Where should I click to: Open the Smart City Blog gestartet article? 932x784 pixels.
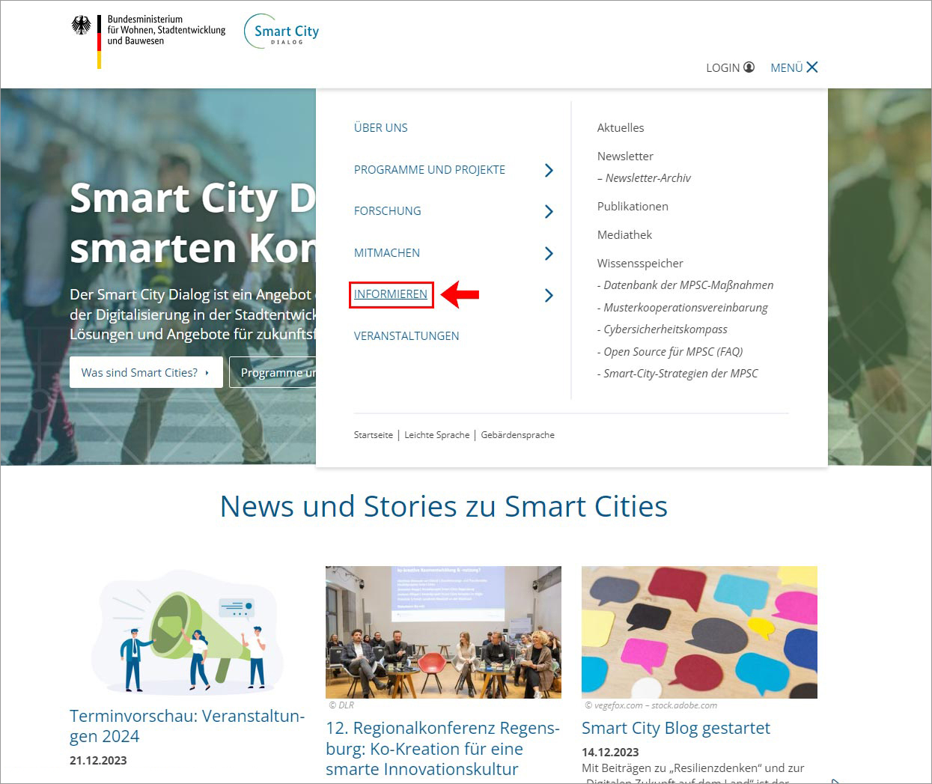675,728
